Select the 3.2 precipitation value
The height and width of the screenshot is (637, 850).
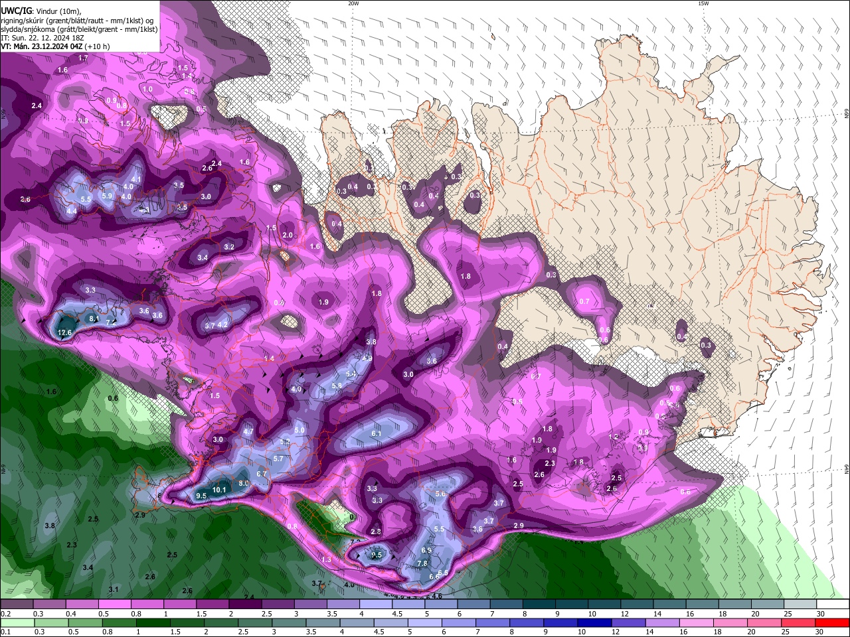click(229, 247)
